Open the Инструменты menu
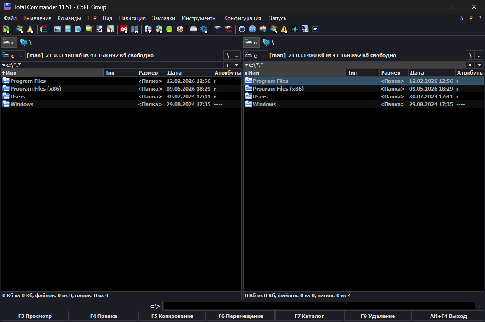485x322 pixels. 199,18
